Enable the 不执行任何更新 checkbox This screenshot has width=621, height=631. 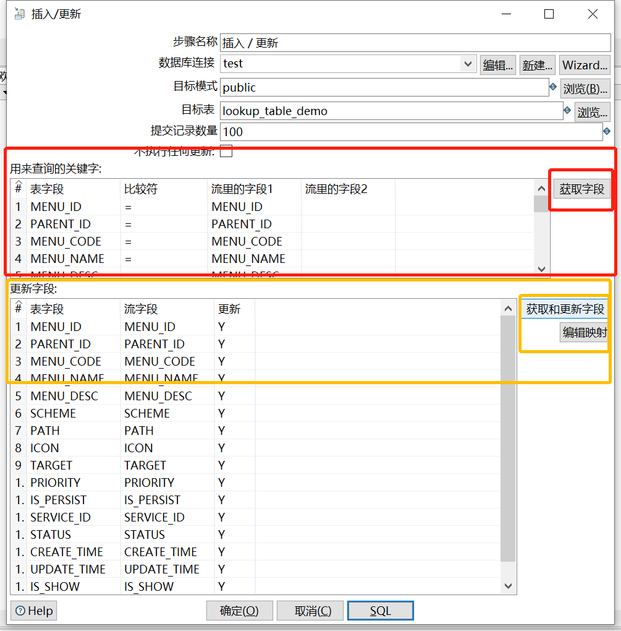[x=226, y=150]
